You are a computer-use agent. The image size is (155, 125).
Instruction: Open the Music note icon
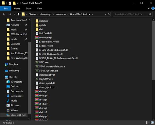8,101
